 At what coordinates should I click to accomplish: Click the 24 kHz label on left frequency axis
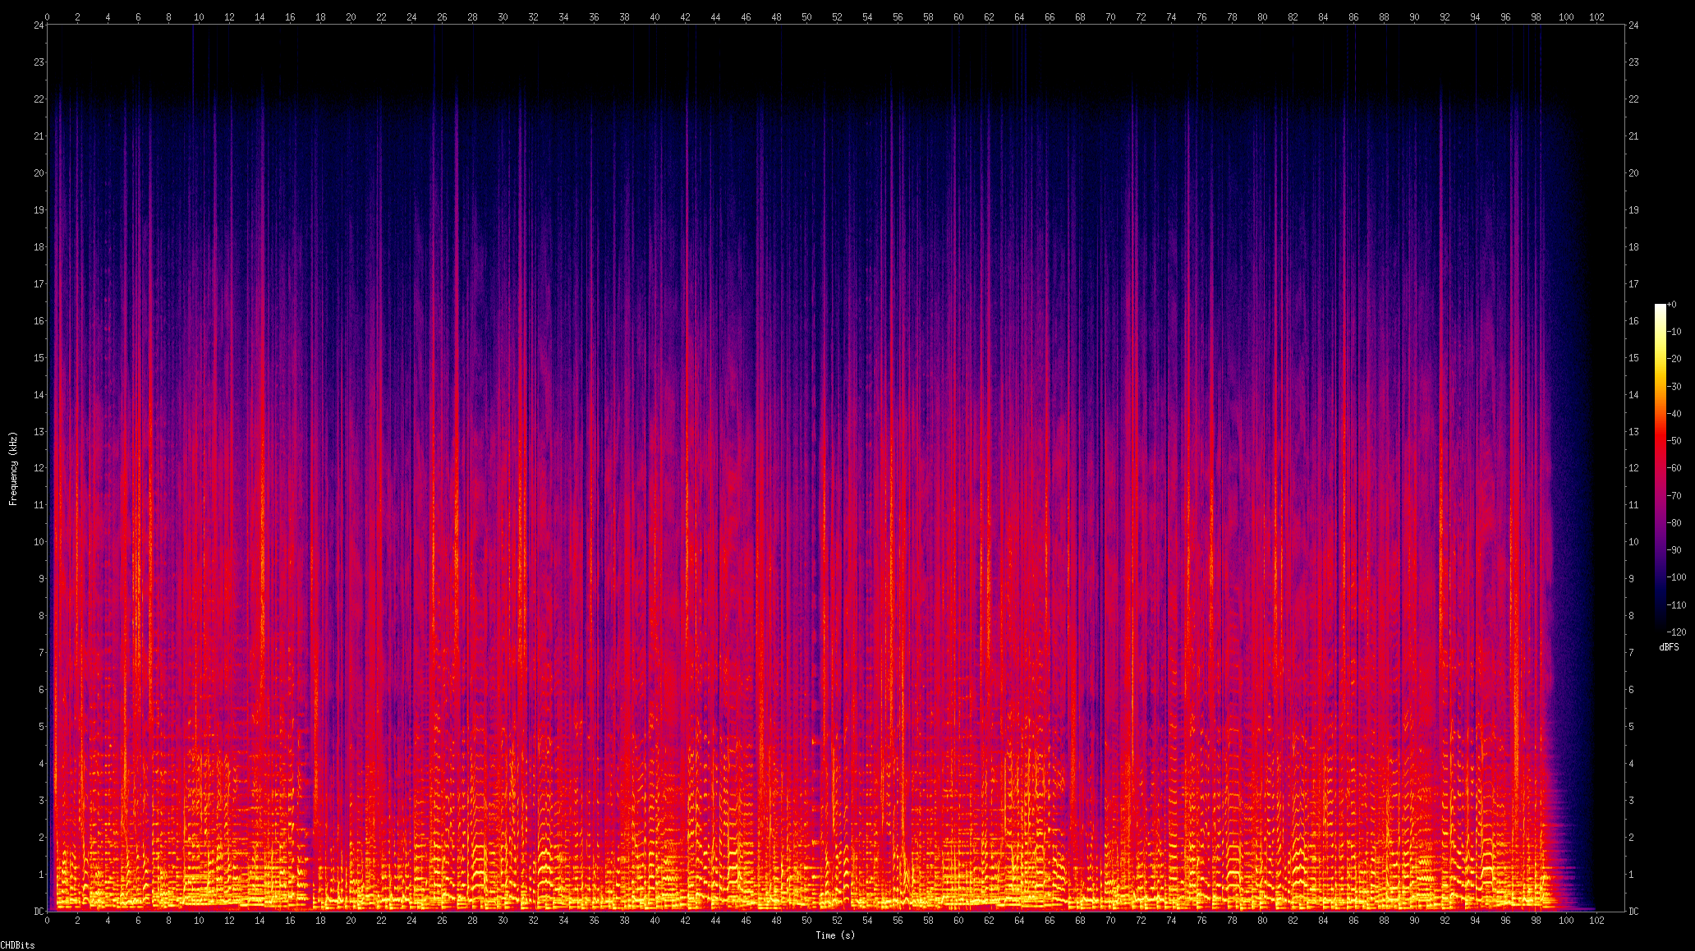[x=39, y=25]
